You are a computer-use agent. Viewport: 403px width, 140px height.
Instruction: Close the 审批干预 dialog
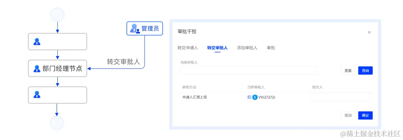[x=369, y=32]
